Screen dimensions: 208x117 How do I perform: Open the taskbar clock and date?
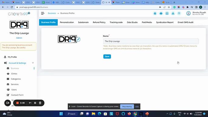pos(198,114)
